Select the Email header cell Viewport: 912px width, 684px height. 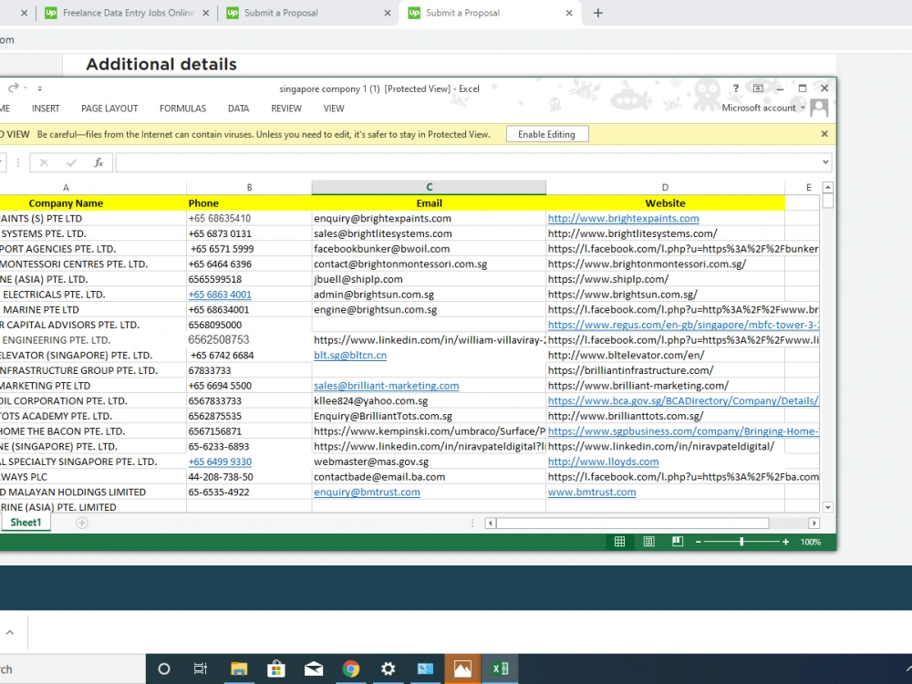(429, 203)
